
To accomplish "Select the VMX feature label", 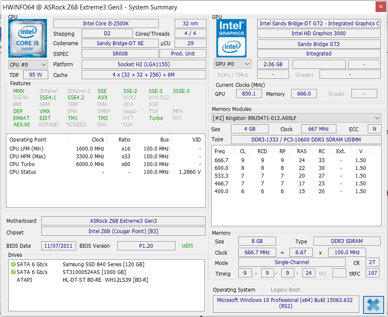I will click(x=45, y=111).
